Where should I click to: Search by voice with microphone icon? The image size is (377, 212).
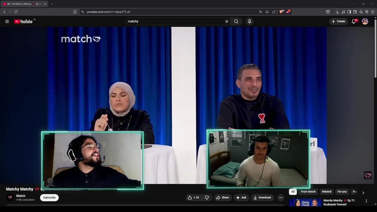point(249,21)
